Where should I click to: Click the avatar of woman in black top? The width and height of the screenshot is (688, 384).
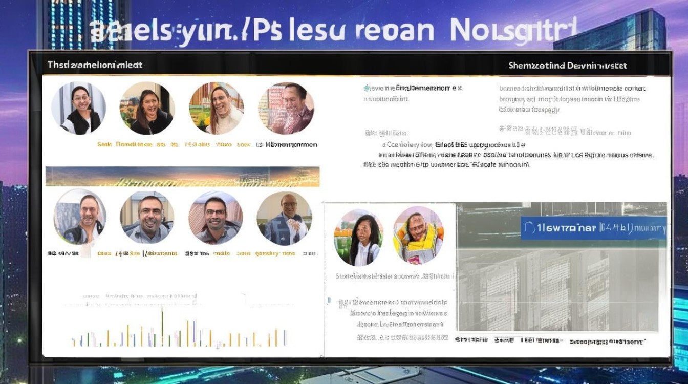click(78, 109)
